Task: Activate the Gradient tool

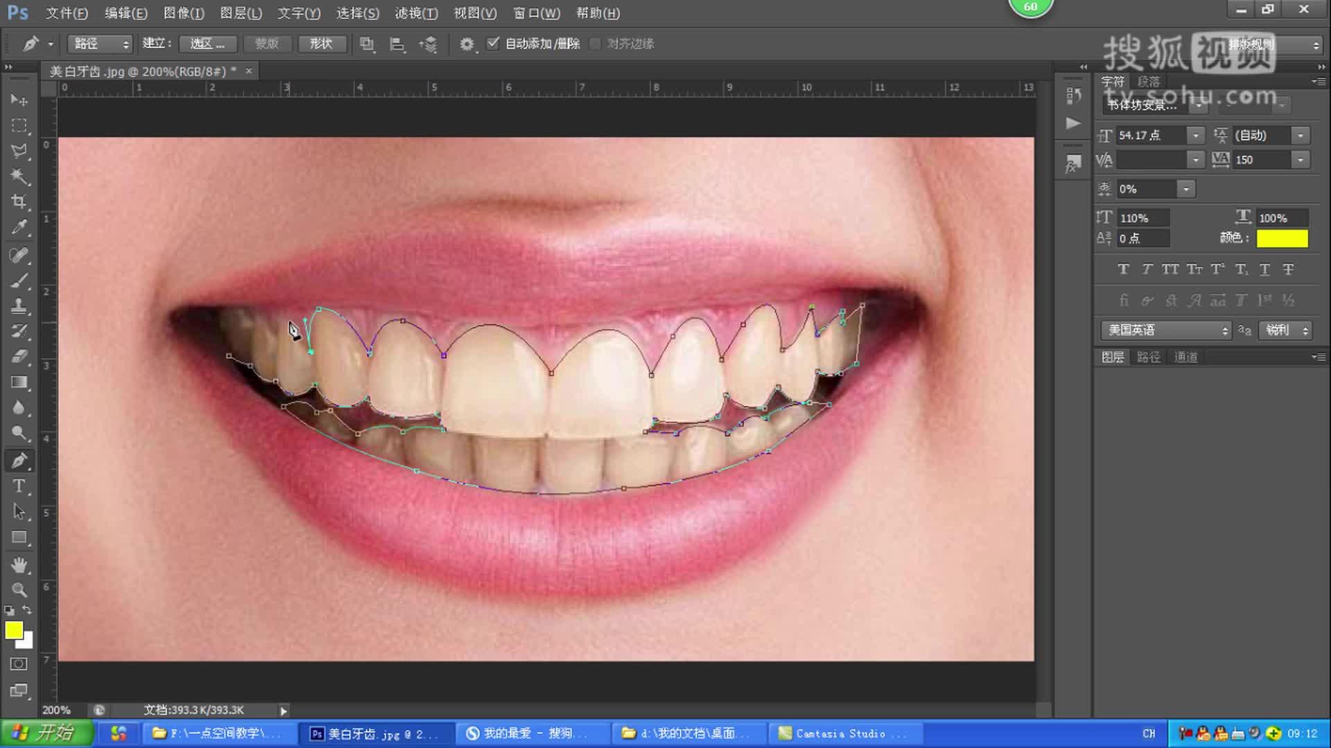Action: pyautogui.click(x=19, y=383)
